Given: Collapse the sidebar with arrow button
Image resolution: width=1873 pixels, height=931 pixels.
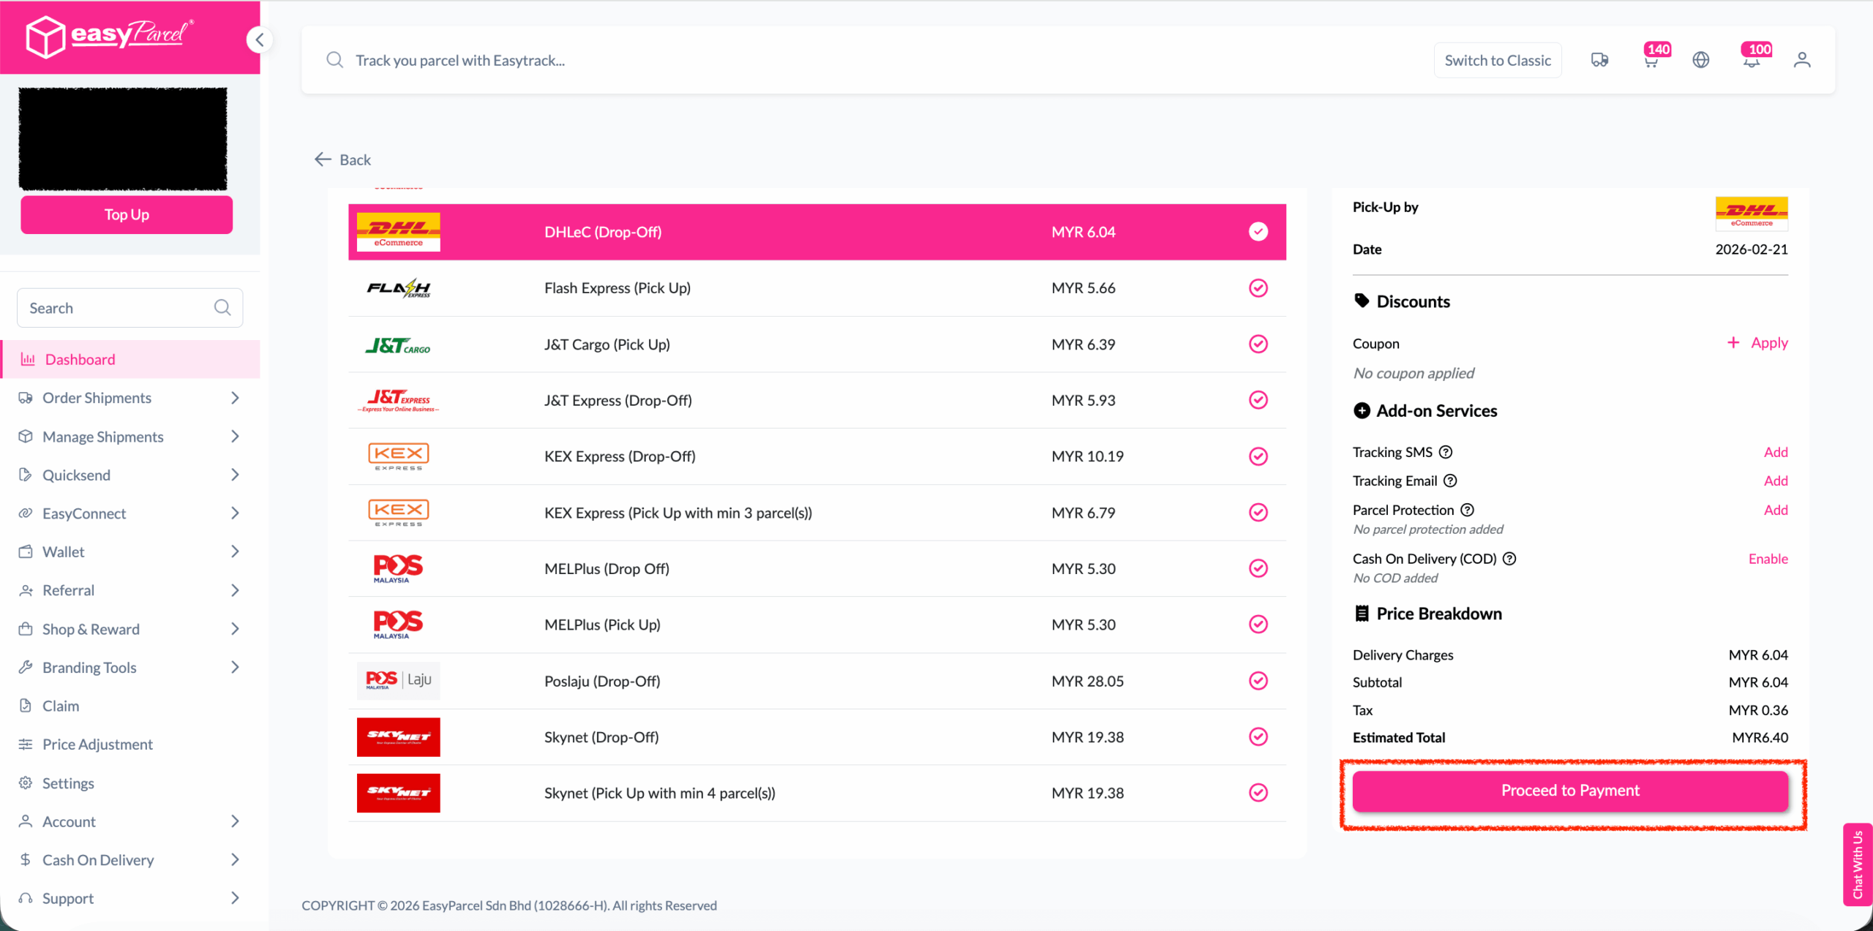Looking at the screenshot, I should coord(260,39).
